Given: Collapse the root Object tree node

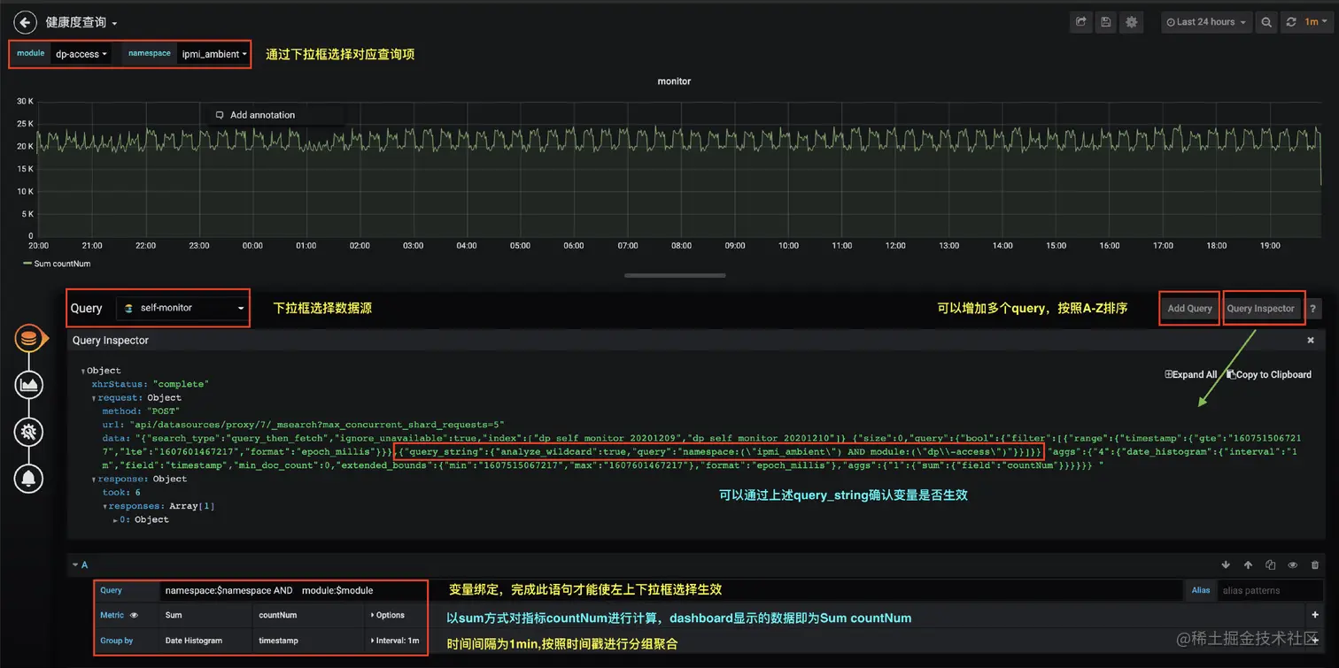Looking at the screenshot, I should [x=82, y=371].
